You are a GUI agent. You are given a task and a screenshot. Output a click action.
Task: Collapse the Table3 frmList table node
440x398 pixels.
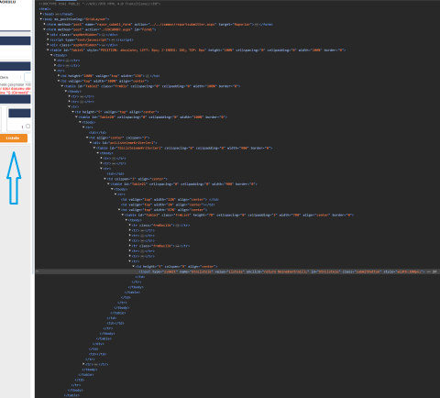click(x=123, y=215)
